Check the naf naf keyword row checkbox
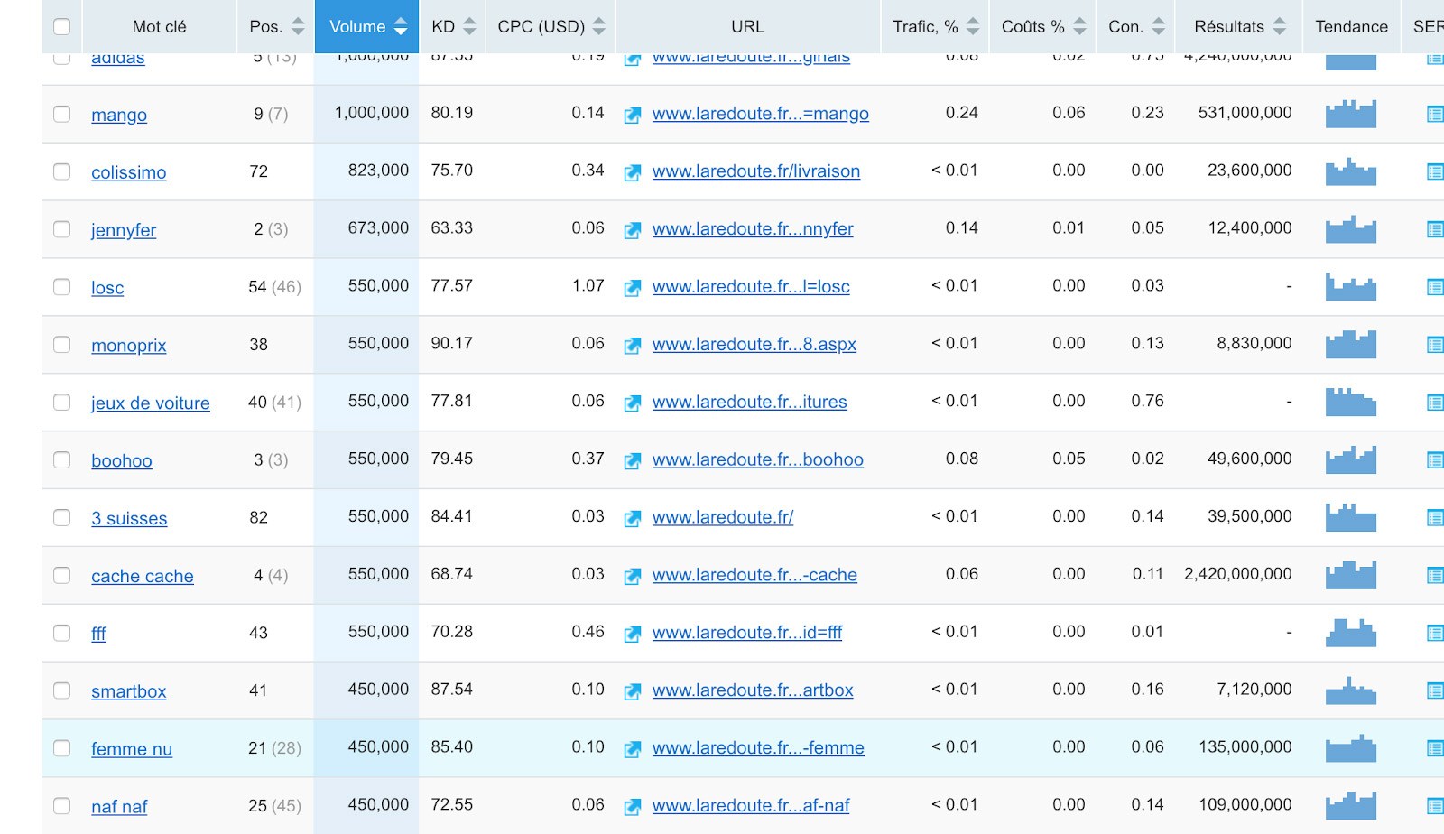The height and width of the screenshot is (834, 1444). pos(62,806)
